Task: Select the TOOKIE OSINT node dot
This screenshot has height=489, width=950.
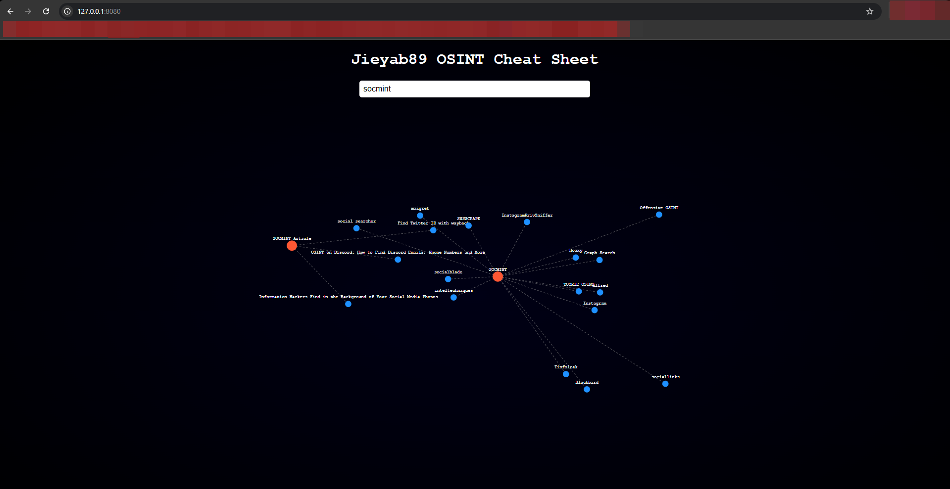Action: click(x=579, y=292)
